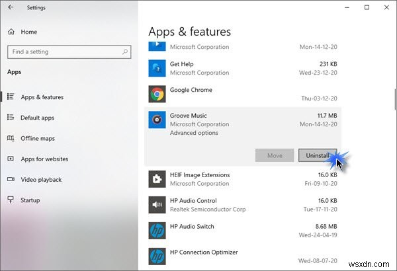
Task: Click the Startup sidebar icon
Action: (x=11, y=200)
